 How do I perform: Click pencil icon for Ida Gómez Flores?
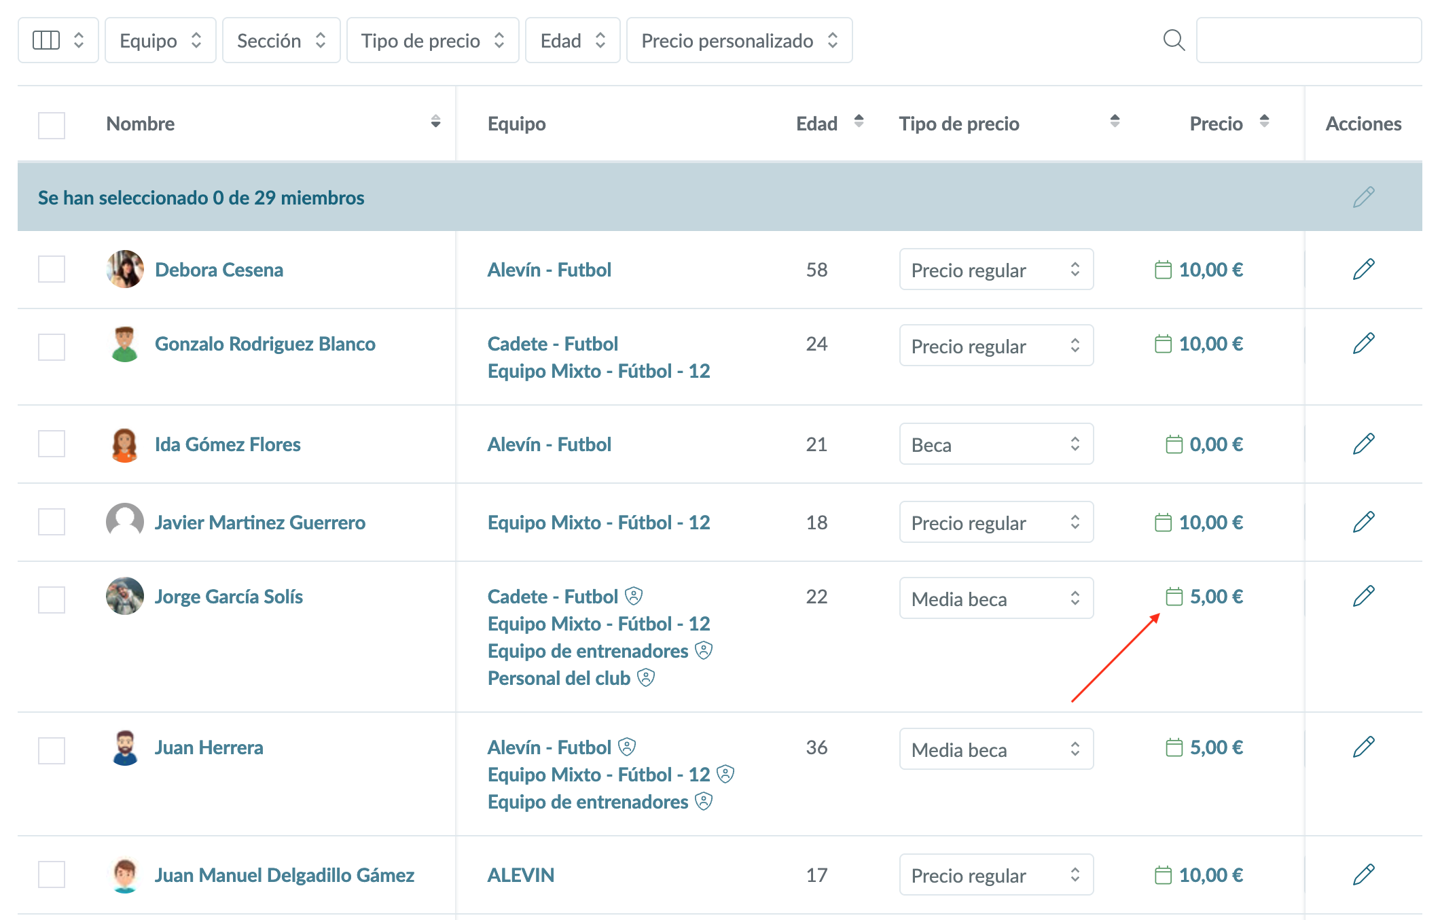[1363, 444]
